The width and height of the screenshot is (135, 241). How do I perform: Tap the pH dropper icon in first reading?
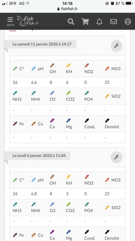pos(33,69)
